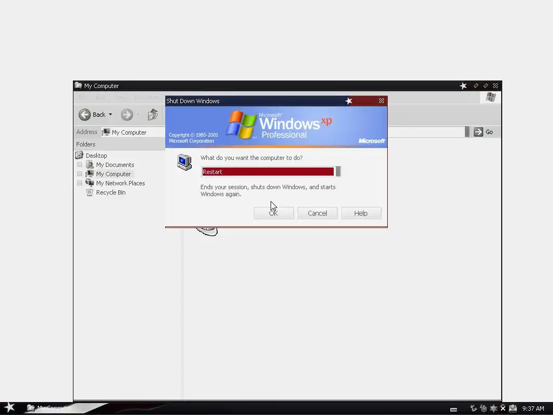The image size is (553, 415).
Task: Click the star badge tray icon
Action: 494,409
